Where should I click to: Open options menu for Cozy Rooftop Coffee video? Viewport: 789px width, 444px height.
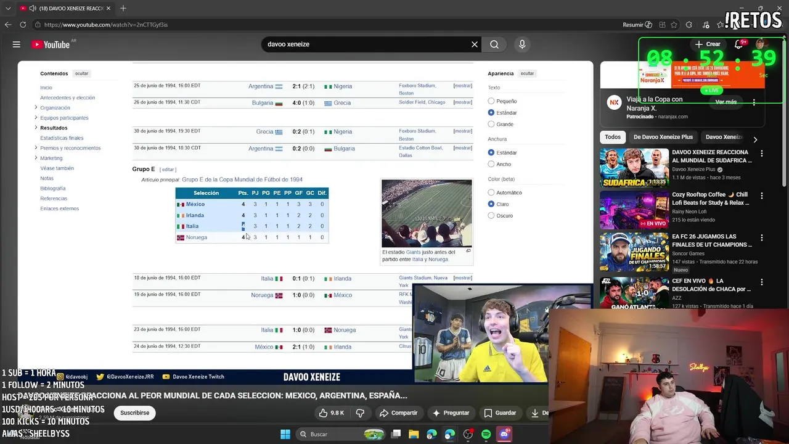(761, 195)
